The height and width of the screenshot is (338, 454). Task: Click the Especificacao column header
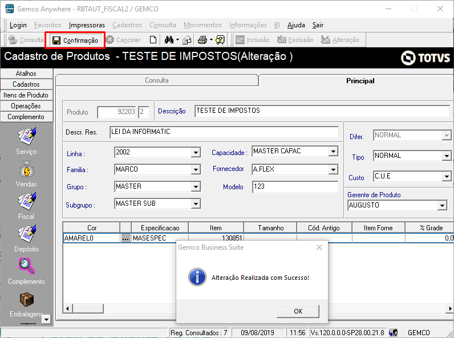click(160, 228)
